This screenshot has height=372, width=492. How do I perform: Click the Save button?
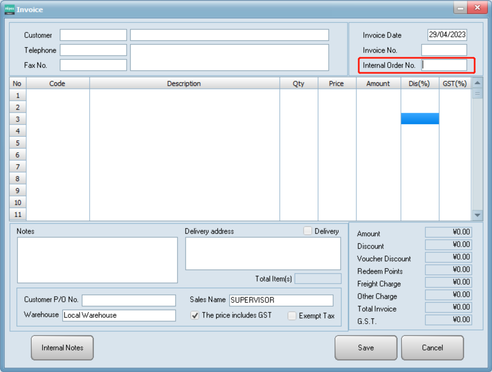pyautogui.click(x=366, y=347)
